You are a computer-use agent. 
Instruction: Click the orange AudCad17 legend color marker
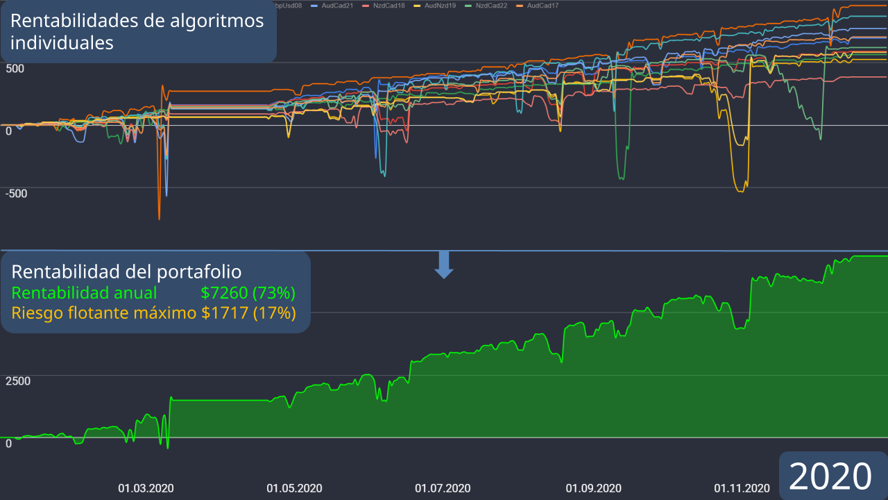point(520,6)
